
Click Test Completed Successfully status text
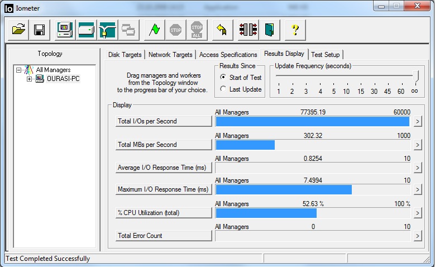pos(47,259)
